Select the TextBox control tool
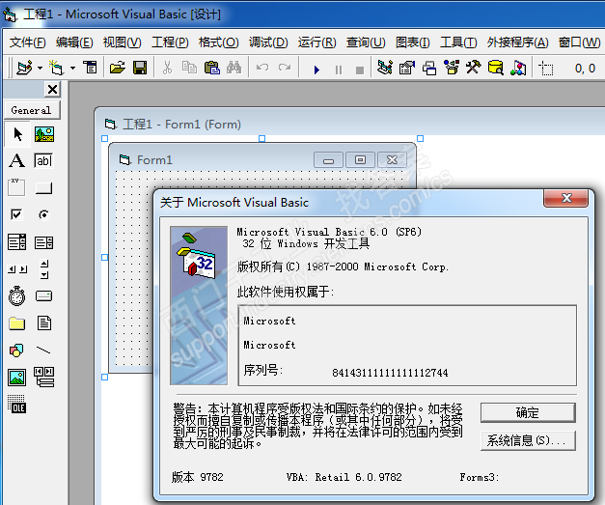Image resolution: width=605 pixels, height=505 pixels. pos(43,160)
